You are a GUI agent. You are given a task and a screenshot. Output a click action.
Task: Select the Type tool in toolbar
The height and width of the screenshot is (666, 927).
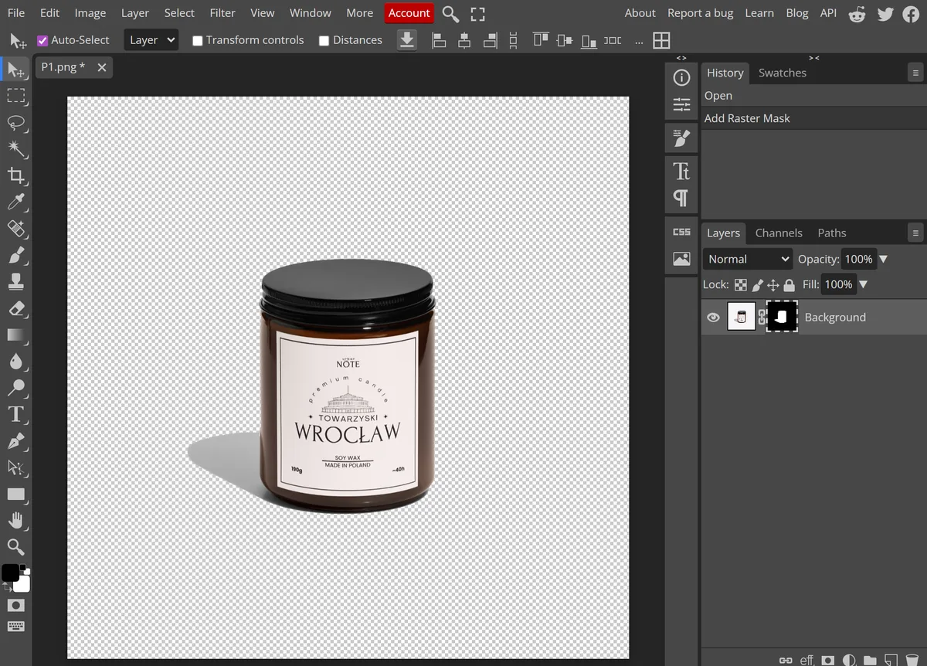tap(15, 414)
